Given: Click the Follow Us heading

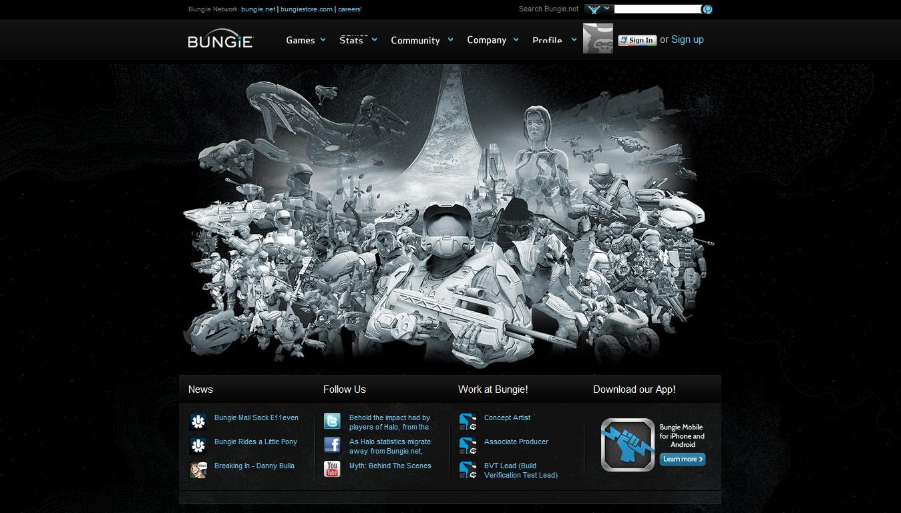Looking at the screenshot, I should click(x=345, y=389).
